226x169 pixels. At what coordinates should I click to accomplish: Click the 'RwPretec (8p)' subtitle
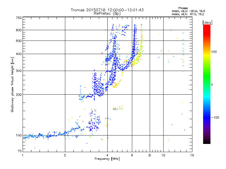(x=107, y=14)
